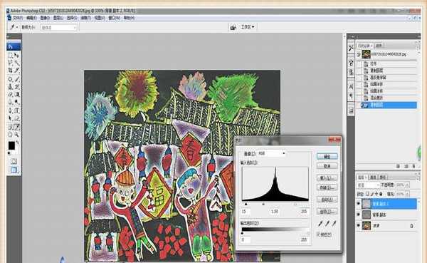Open the Tool Presets docked panel icon
The width and height of the screenshot is (427, 263).
[x=351, y=48]
